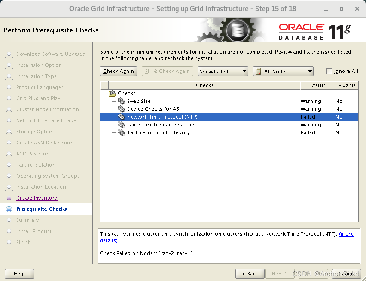Click the Status column header

tap(317, 85)
